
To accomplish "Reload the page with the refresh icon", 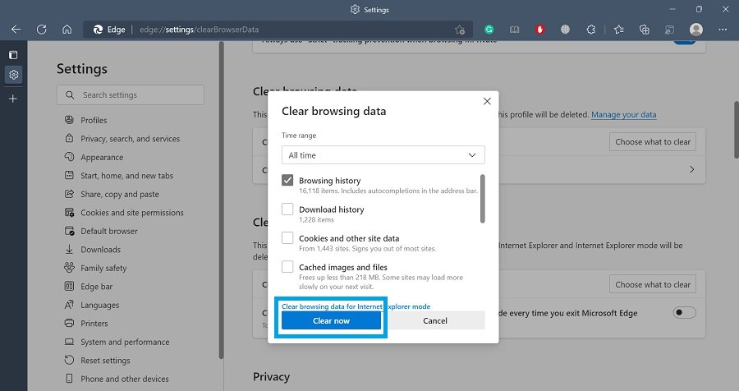I will [42, 30].
